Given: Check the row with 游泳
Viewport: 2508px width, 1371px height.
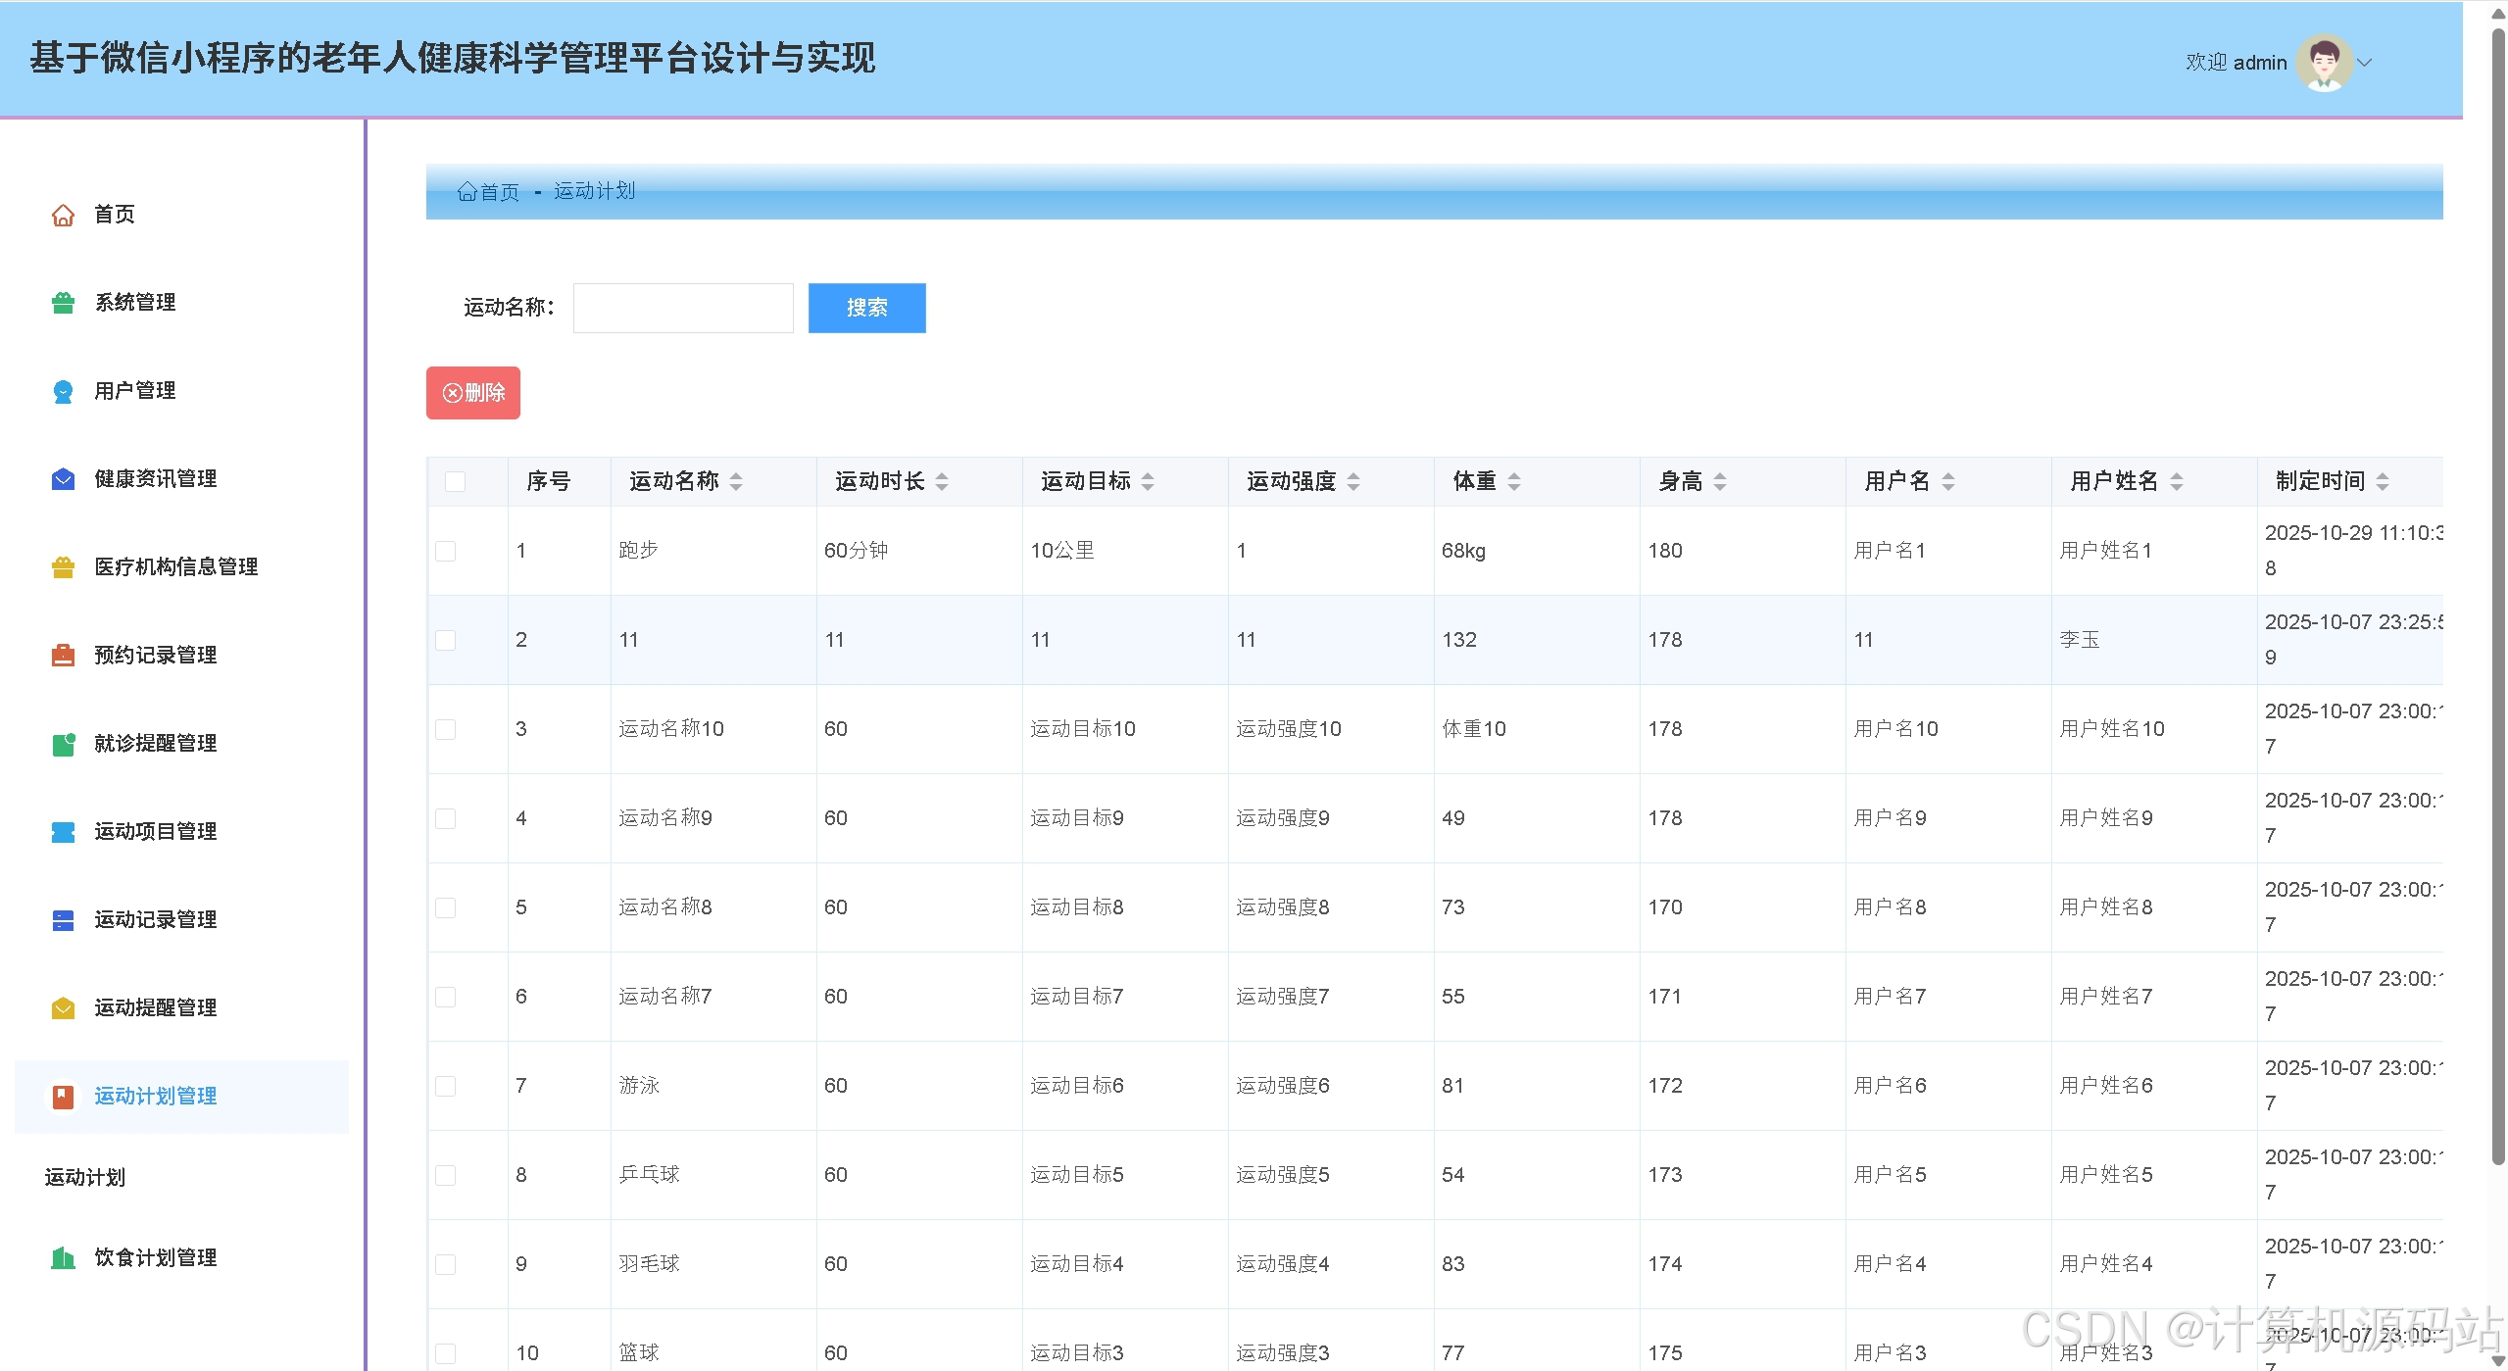Looking at the screenshot, I should (446, 1086).
